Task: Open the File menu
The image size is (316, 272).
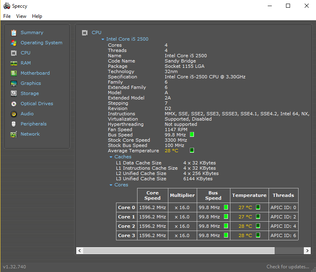Action: (7, 16)
